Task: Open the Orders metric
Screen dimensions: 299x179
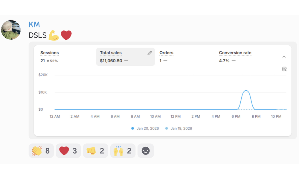Action: click(166, 53)
